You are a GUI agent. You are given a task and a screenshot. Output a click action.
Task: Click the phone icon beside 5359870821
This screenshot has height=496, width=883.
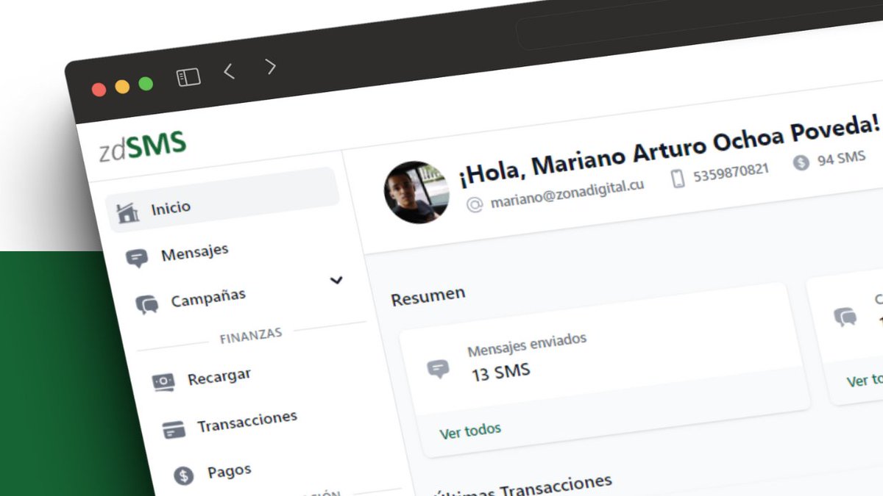click(678, 178)
